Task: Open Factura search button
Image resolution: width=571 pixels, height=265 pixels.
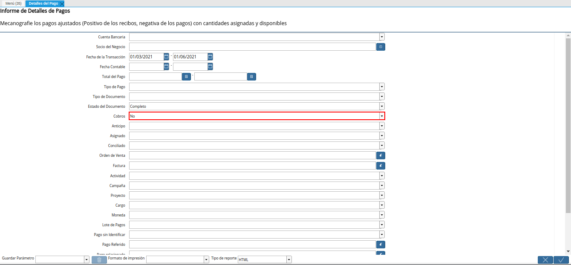Action: (x=381, y=165)
